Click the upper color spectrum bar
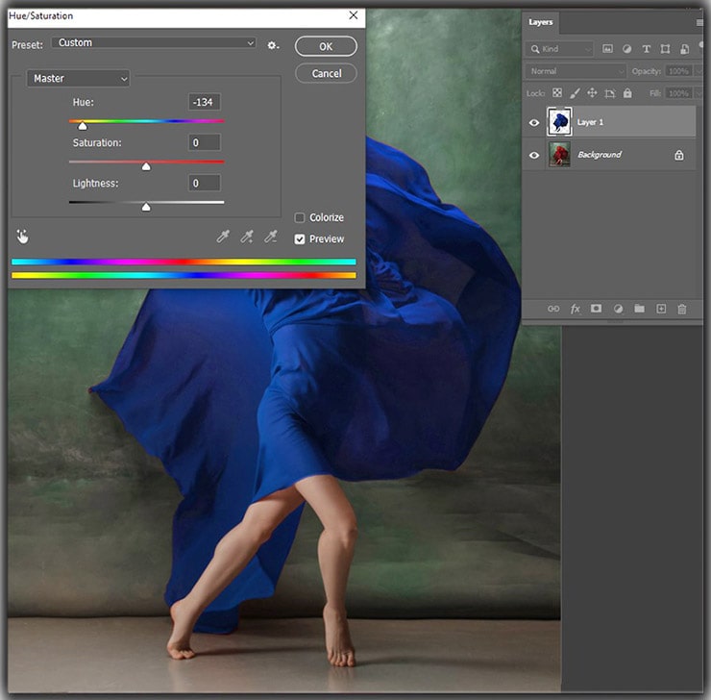 (x=184, y=262)
